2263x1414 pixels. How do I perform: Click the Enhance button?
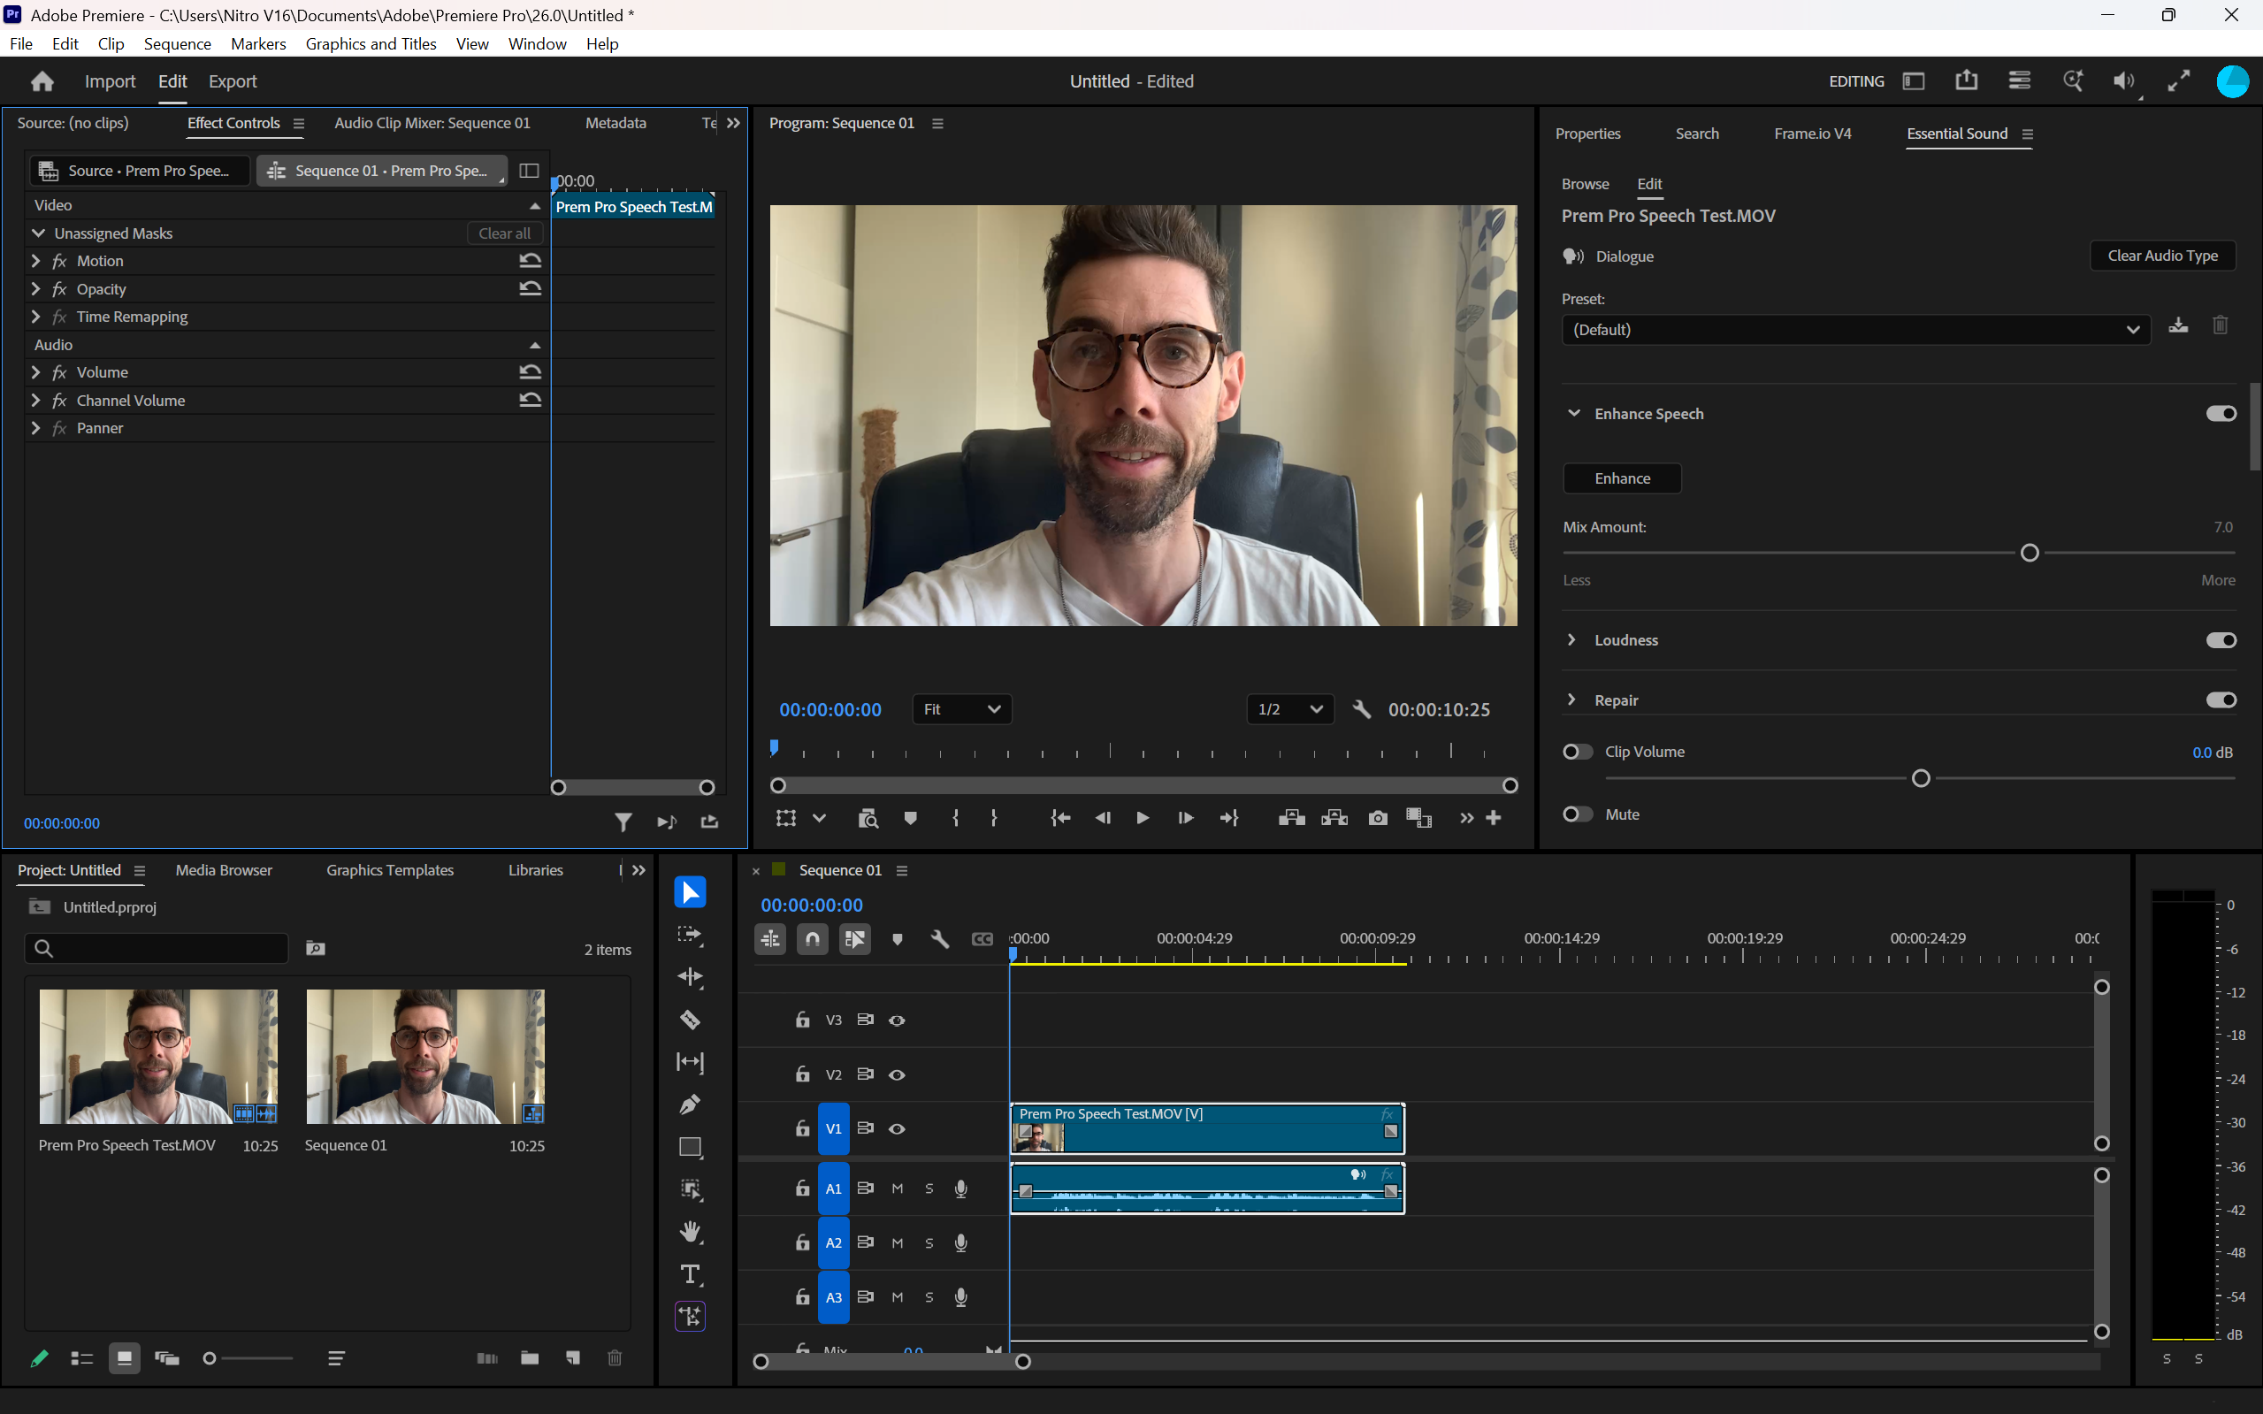pos(1623,478)
